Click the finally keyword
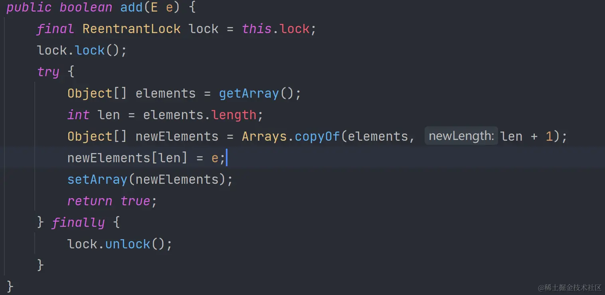The width and height of the screenshot is (605, 295). coord(79,222)
